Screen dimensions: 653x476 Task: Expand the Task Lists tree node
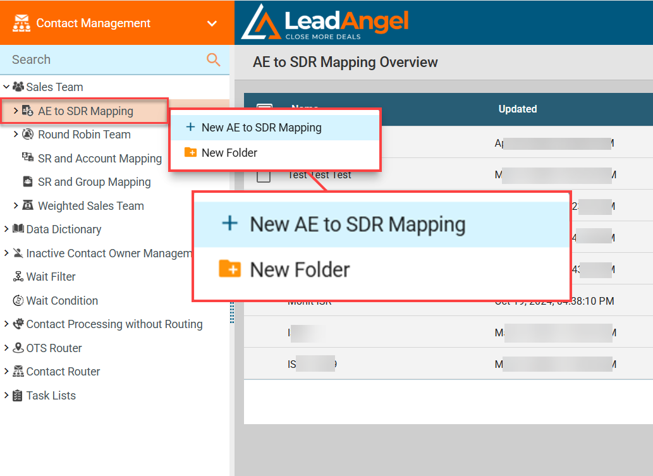[x=6, y=395]
